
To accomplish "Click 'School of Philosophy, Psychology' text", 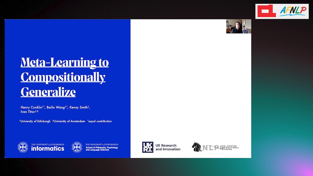I will 102,148.
